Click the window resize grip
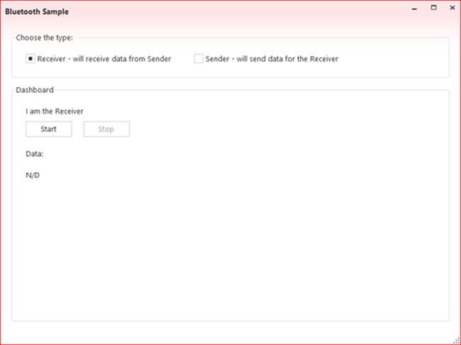 [x=457, y=341]
